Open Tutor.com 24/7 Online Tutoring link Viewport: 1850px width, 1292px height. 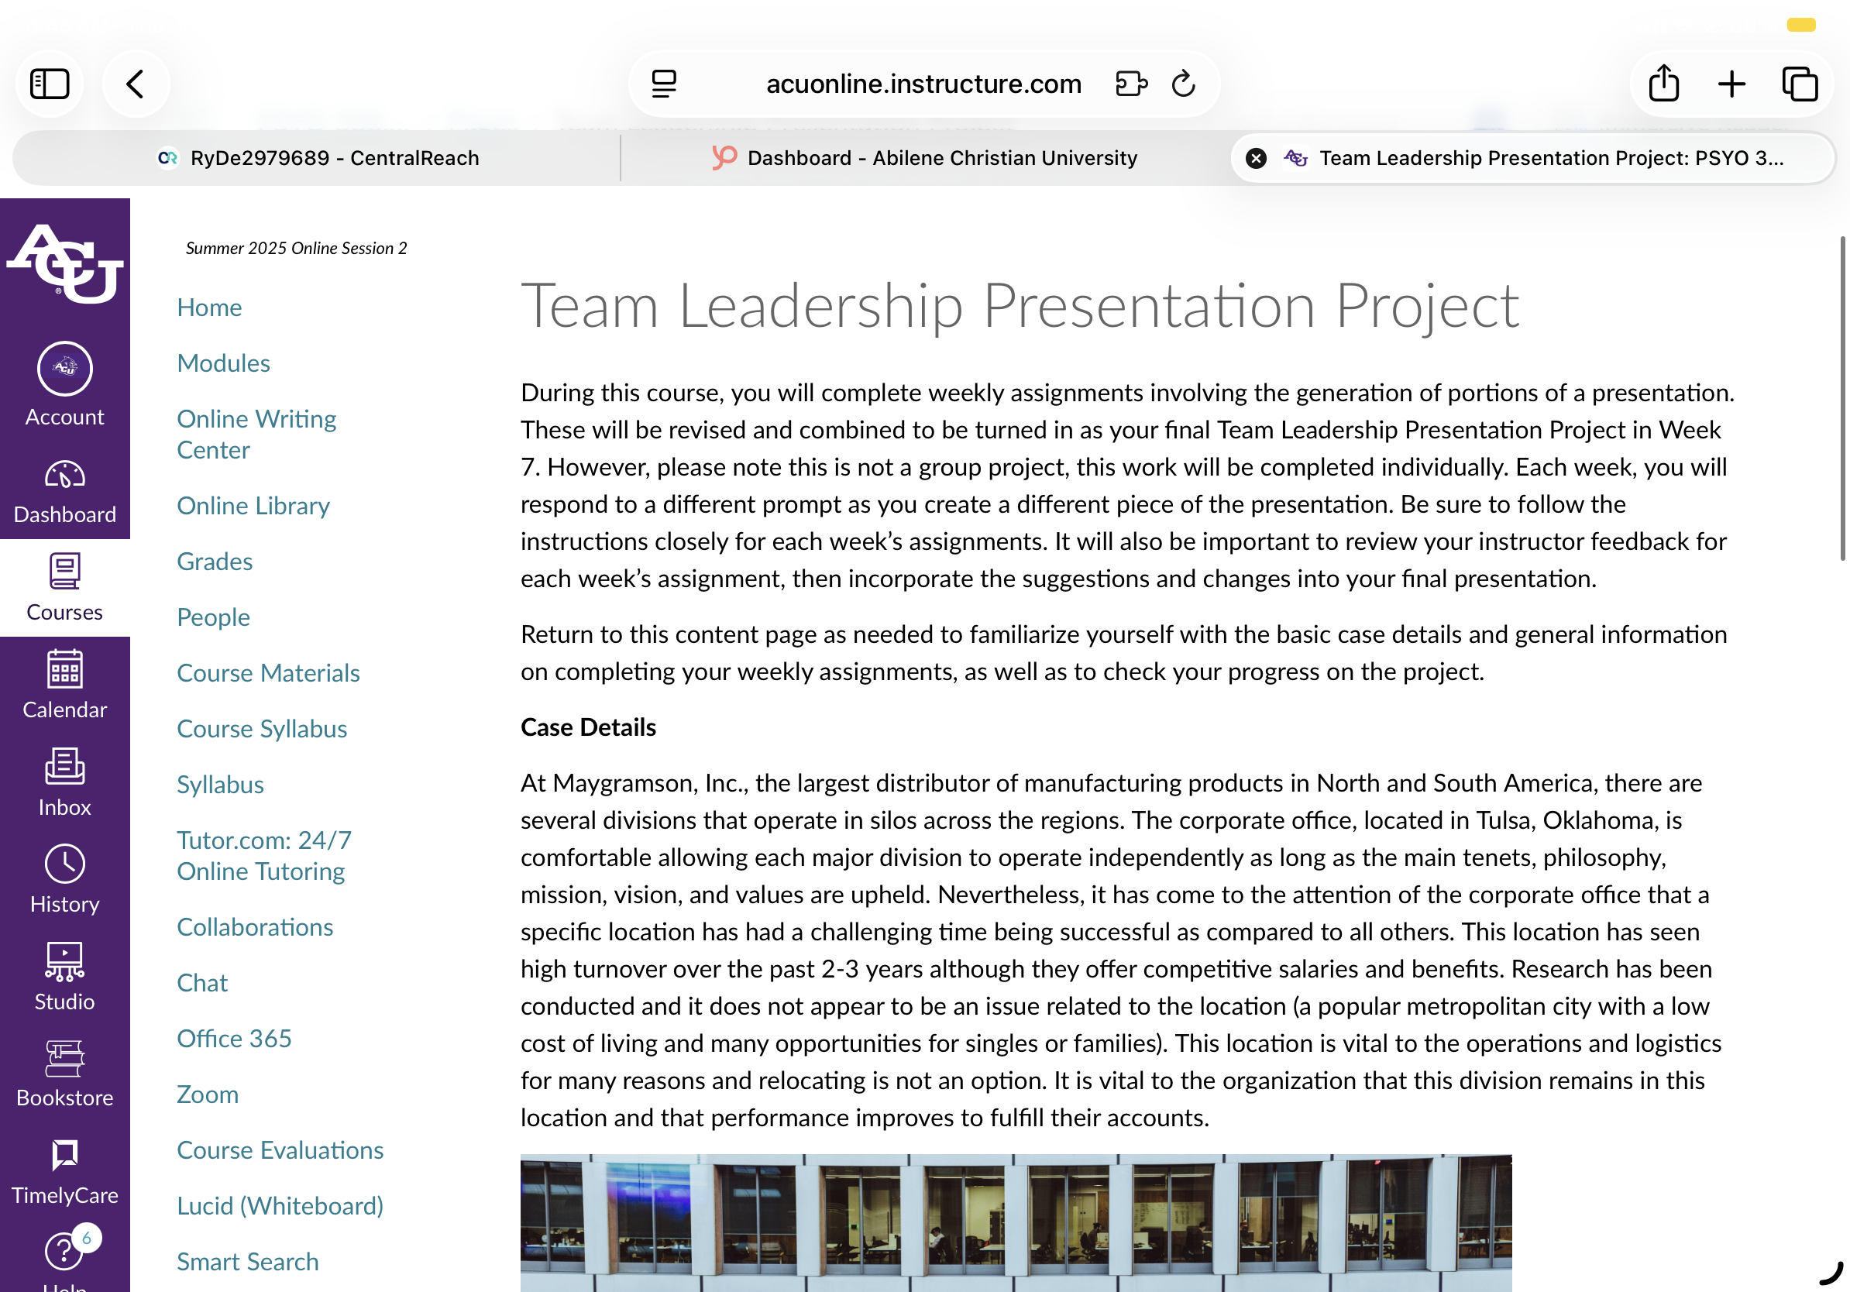click(x=264, y=855)
